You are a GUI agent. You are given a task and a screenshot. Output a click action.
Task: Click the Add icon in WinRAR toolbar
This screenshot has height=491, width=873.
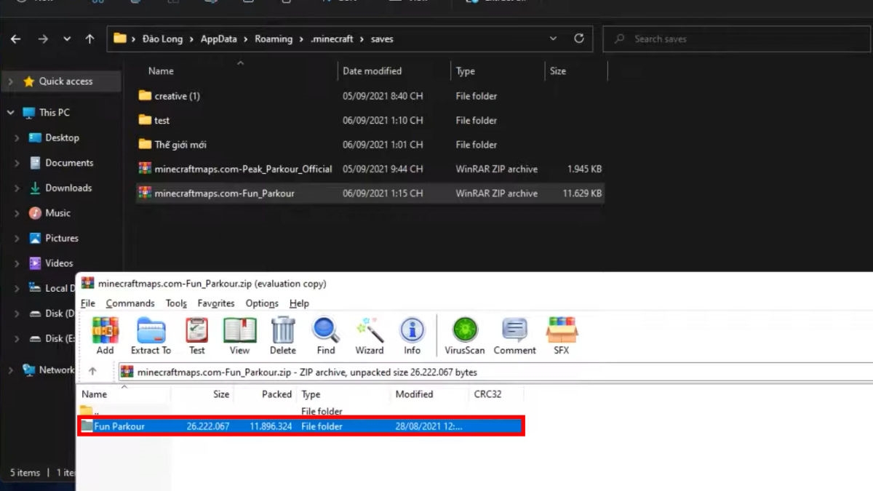[105, 335]
